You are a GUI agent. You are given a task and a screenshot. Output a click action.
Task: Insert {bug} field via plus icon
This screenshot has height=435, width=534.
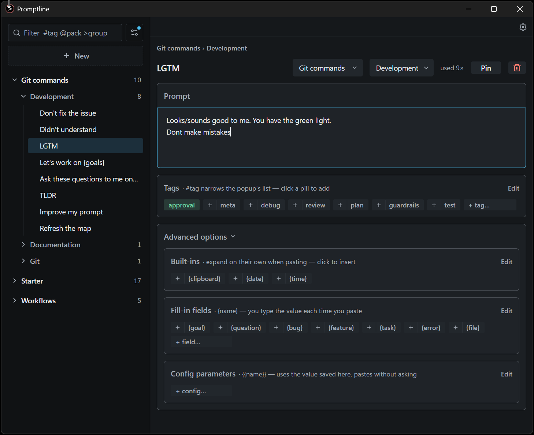276,328
